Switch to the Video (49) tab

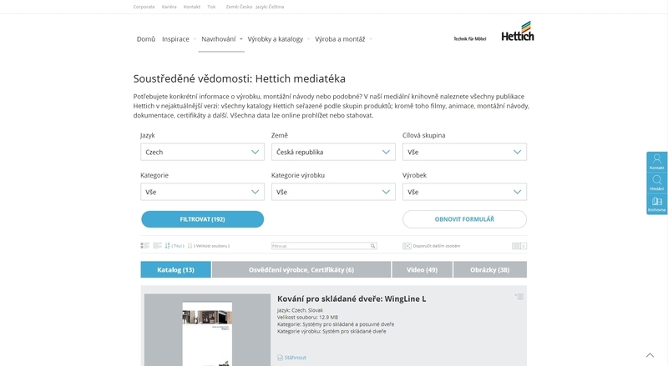click(422, 269)
